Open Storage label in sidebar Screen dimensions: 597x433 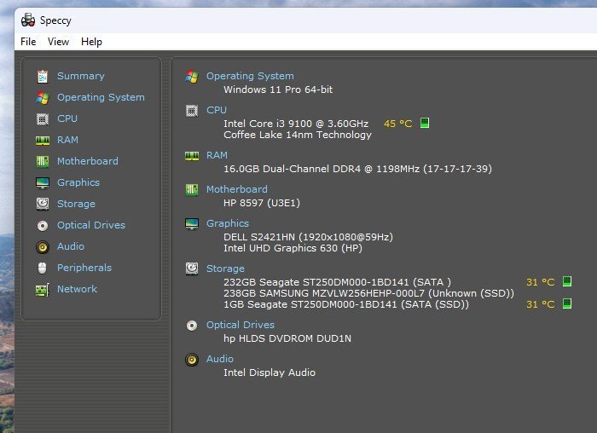76,204
